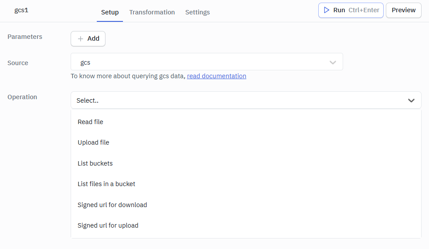Collapse the Operation dropdown arrow
The image size is (429, 249).
coord(411,100)
